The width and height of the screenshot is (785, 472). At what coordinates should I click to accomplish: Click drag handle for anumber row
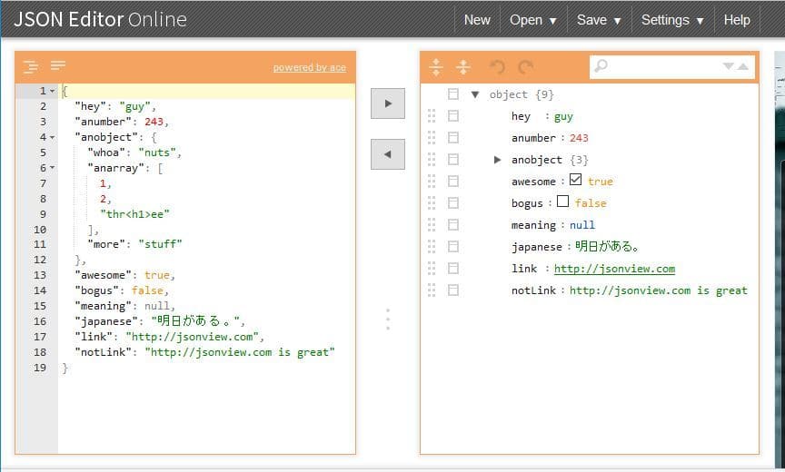coord(432,137)
